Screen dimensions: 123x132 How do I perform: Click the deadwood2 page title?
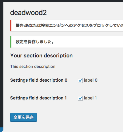point(28,13)
